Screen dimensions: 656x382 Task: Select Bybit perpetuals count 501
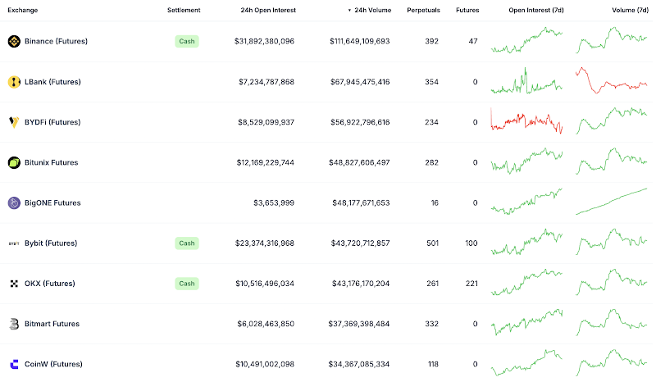click(433, 243)
